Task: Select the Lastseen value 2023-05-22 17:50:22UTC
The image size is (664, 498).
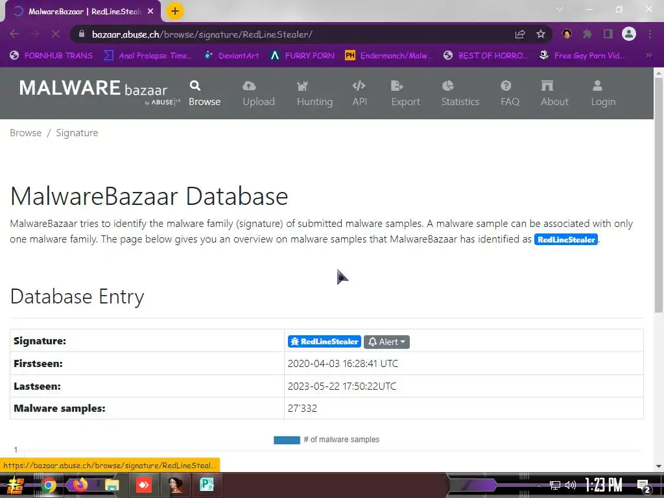Action: coord(342,386)
